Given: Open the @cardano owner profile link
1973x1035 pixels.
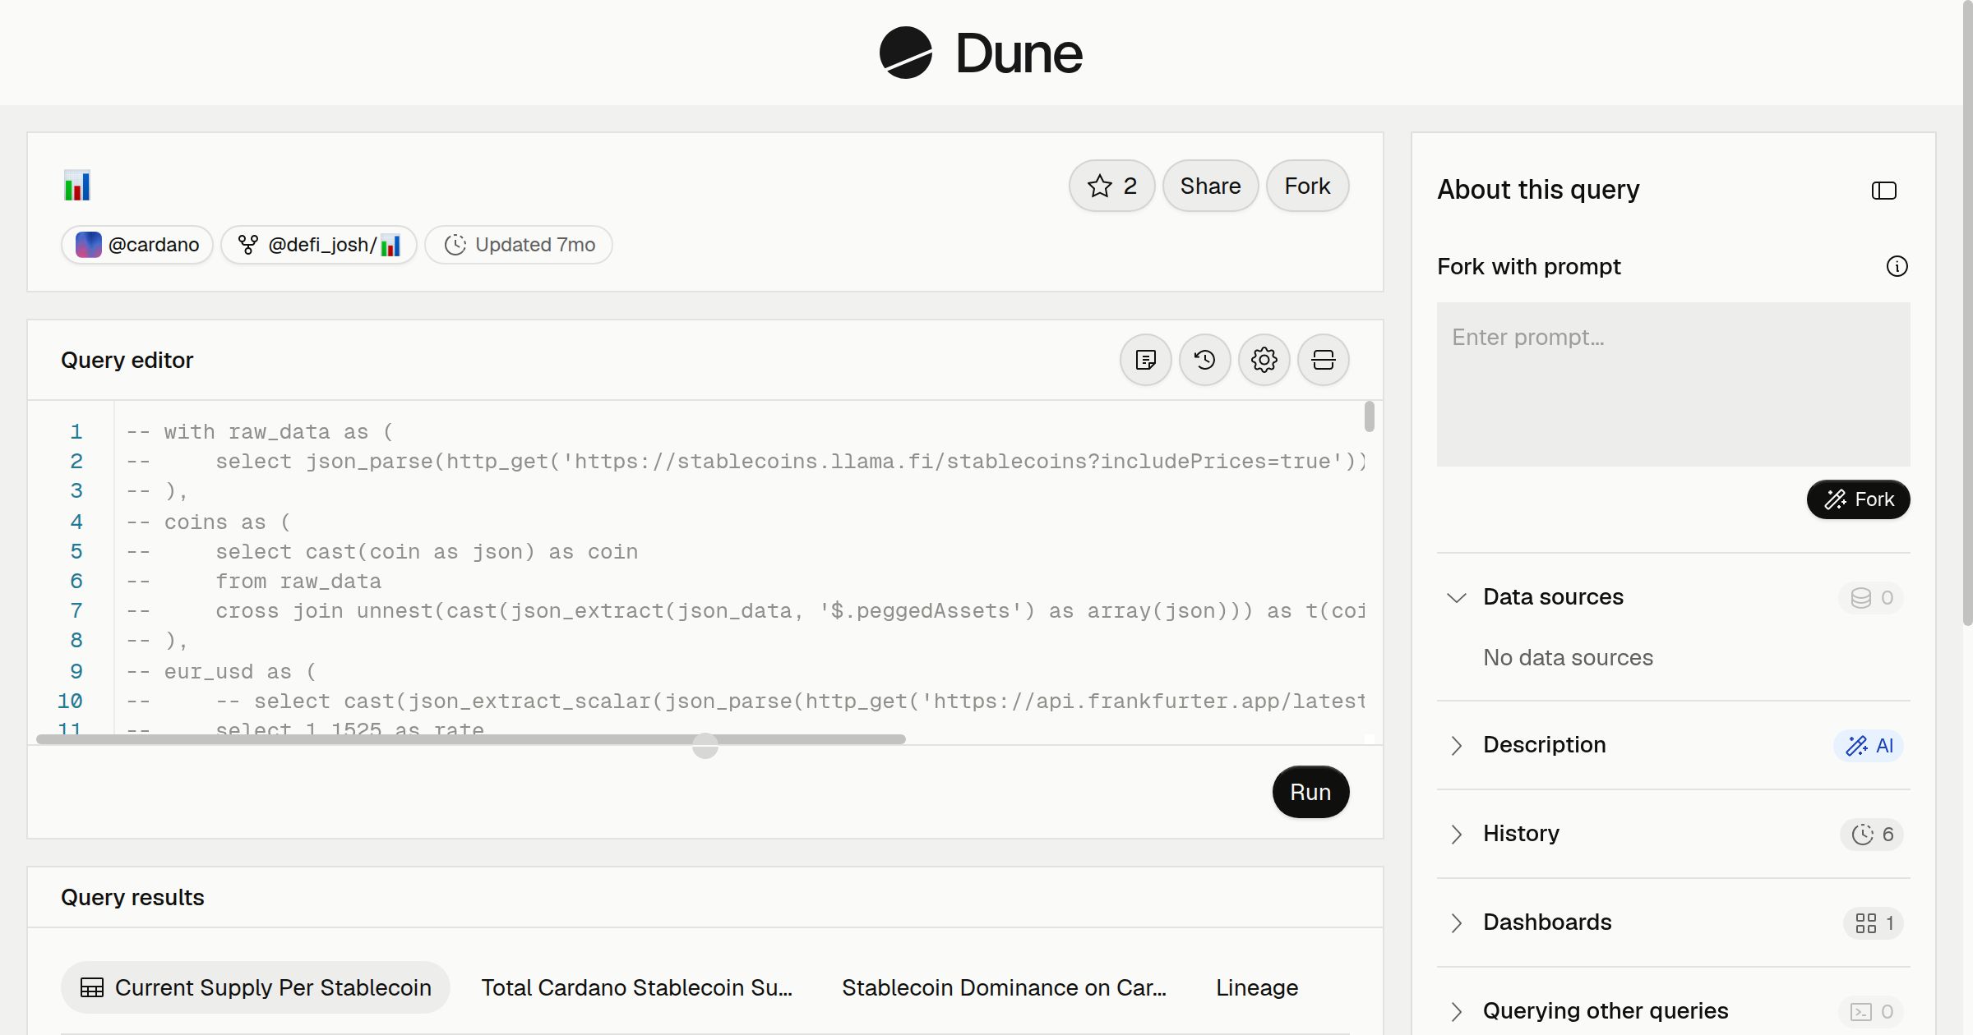Looking at the screenshot, I should click(137, 245).
